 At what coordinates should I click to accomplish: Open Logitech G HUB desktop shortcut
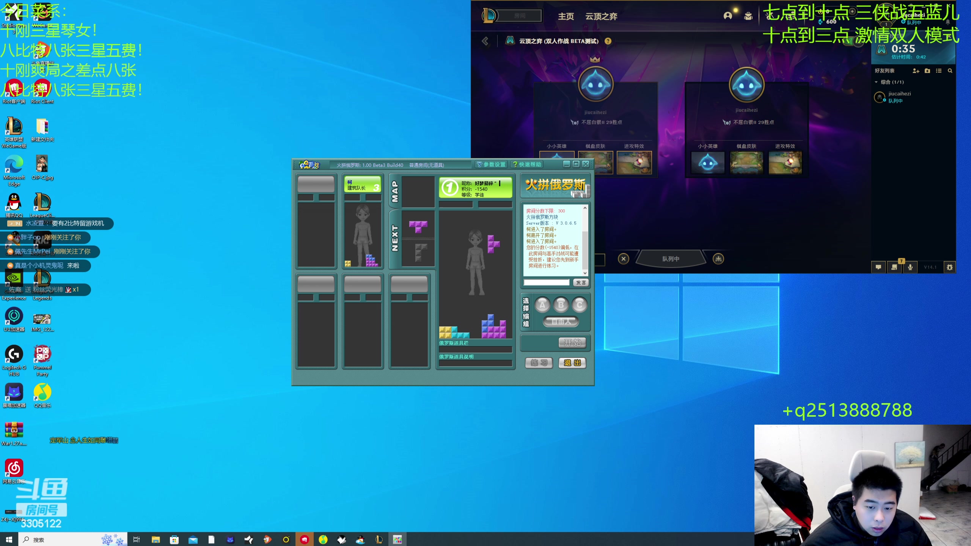(14, 361)
